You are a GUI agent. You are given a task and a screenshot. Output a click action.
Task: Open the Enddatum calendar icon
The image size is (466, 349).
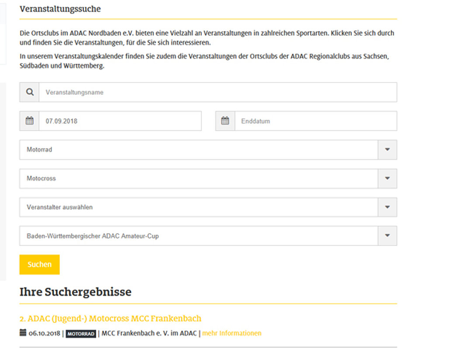pos(225,121)
